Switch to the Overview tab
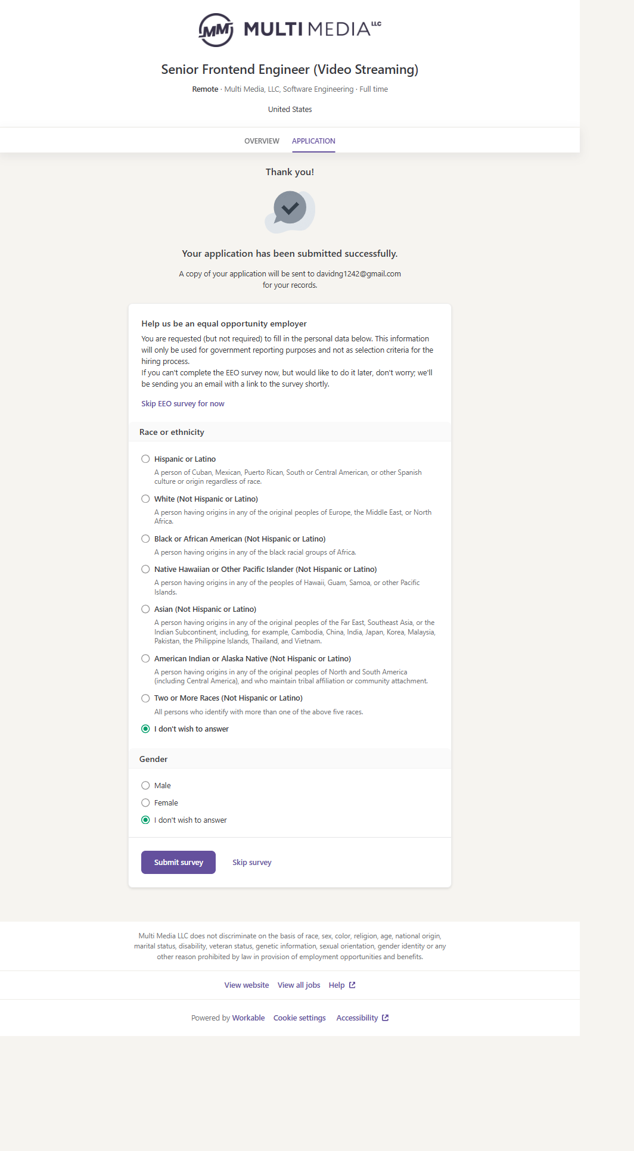This screenshot has height=1151, width=634. click(x=262, y=141)
